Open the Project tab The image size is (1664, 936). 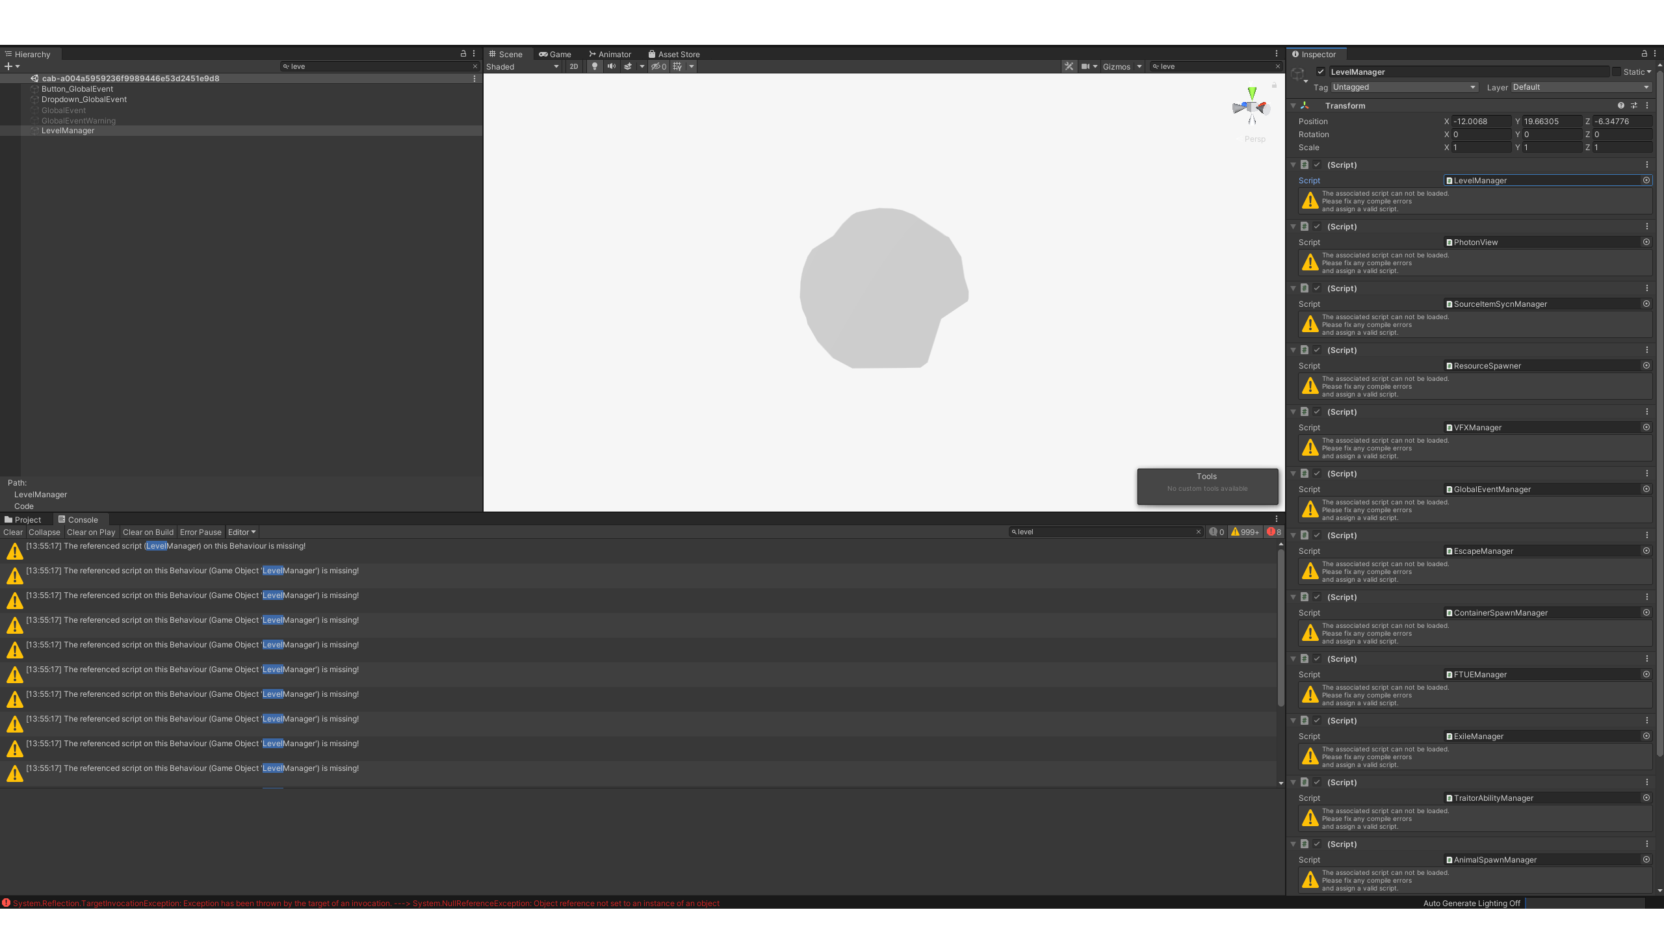(x=23, y=519)
